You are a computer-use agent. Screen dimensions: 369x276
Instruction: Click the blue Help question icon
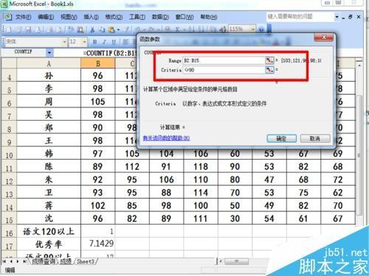pyautogui.click(x=261, y=29)
